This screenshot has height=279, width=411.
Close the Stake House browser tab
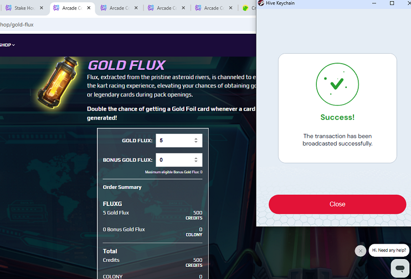[42, 8]
